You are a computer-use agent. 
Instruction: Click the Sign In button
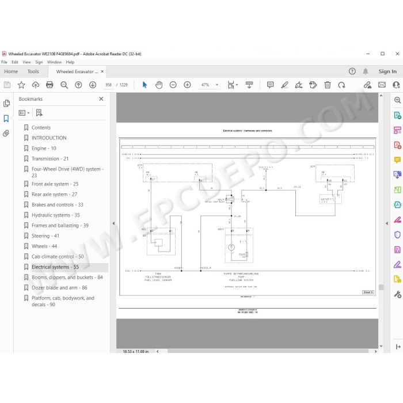387,71
